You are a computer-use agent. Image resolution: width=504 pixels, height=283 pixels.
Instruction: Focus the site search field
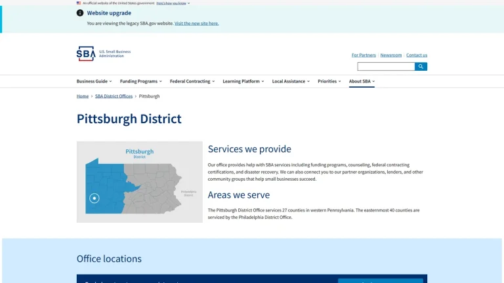coord(386,66)
